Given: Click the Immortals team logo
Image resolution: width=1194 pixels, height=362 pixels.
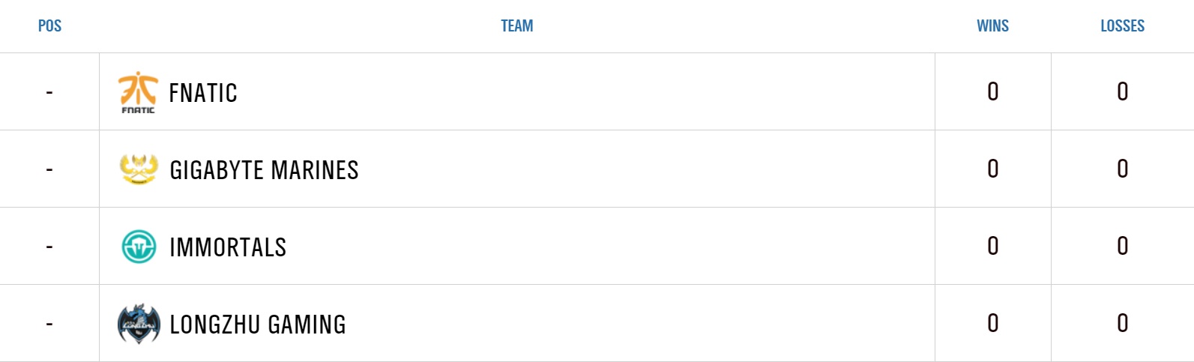Looking at the screenshot, I should [x=139, y=247].
